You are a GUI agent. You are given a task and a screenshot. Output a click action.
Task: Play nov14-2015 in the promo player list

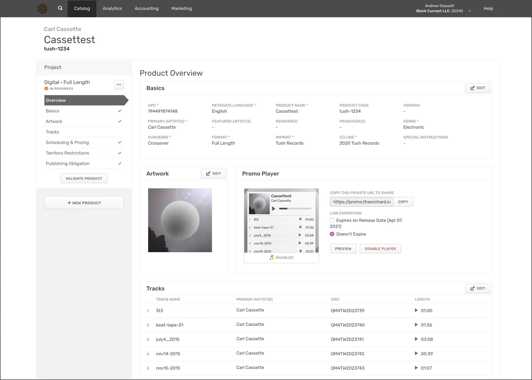[300, 243]
